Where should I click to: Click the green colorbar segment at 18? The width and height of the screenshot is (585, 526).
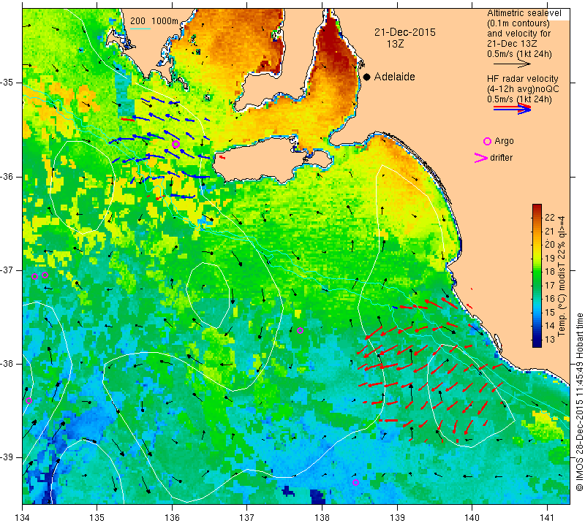click(537, 272)
